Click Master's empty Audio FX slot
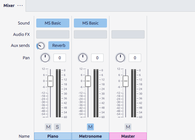This screenshot has width=195, height=140. pos(128,34)
